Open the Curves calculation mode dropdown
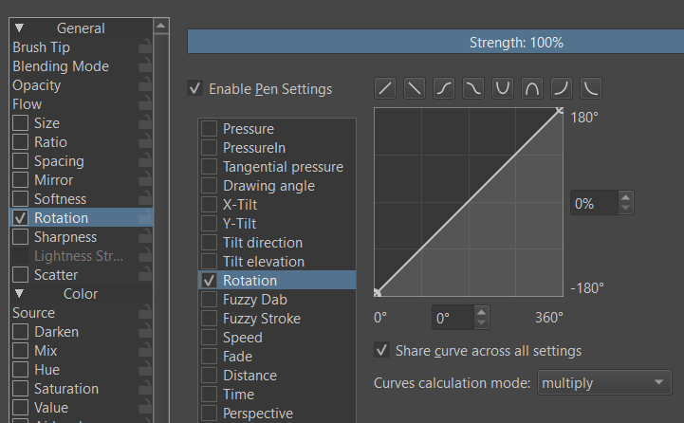Viewport: 684px width, 423px height. (603, 383)
